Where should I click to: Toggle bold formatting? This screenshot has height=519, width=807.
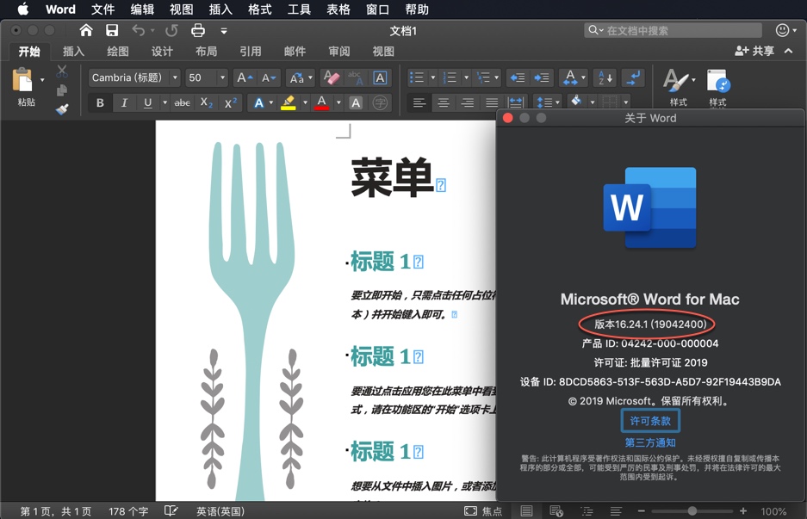(100, 102)
